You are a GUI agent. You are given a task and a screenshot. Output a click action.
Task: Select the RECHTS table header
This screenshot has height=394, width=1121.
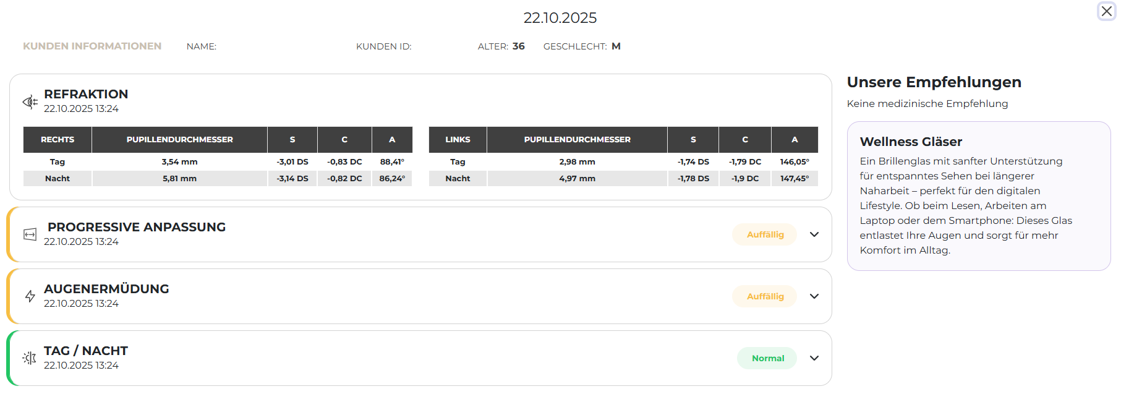58,140
